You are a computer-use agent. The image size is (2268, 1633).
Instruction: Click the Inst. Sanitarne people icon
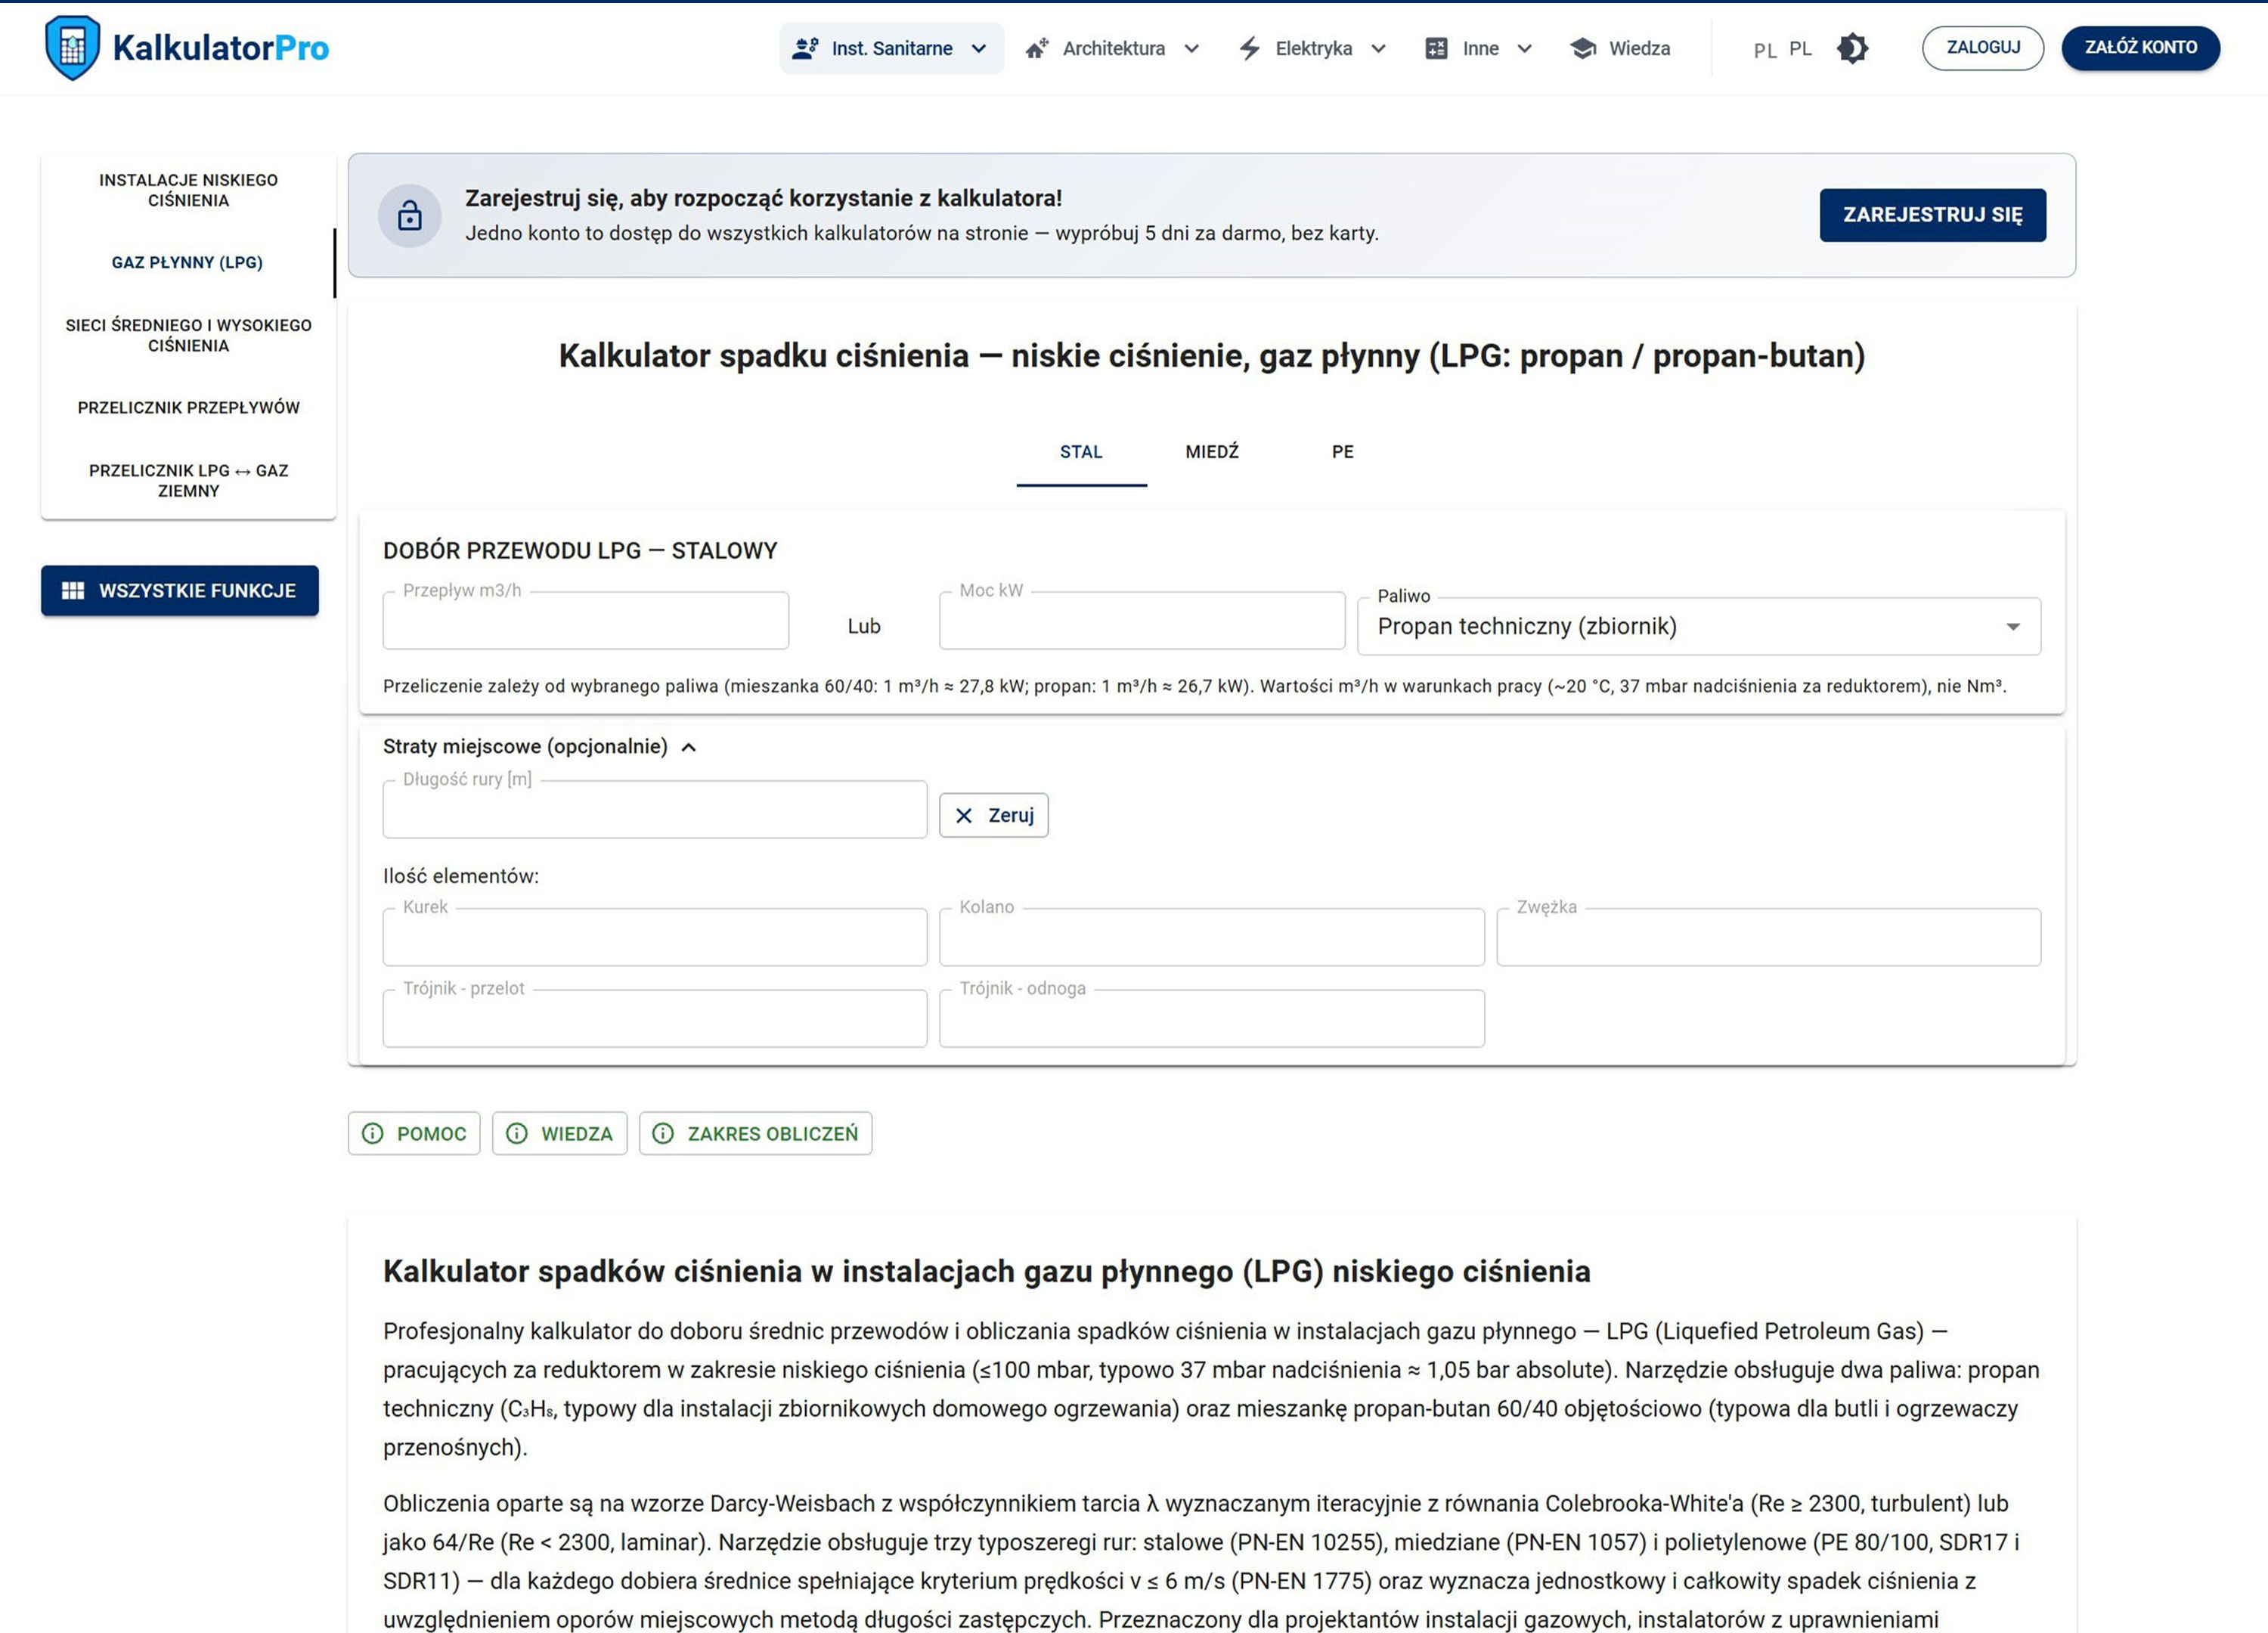pyautogui.click(x=805, y=48)
